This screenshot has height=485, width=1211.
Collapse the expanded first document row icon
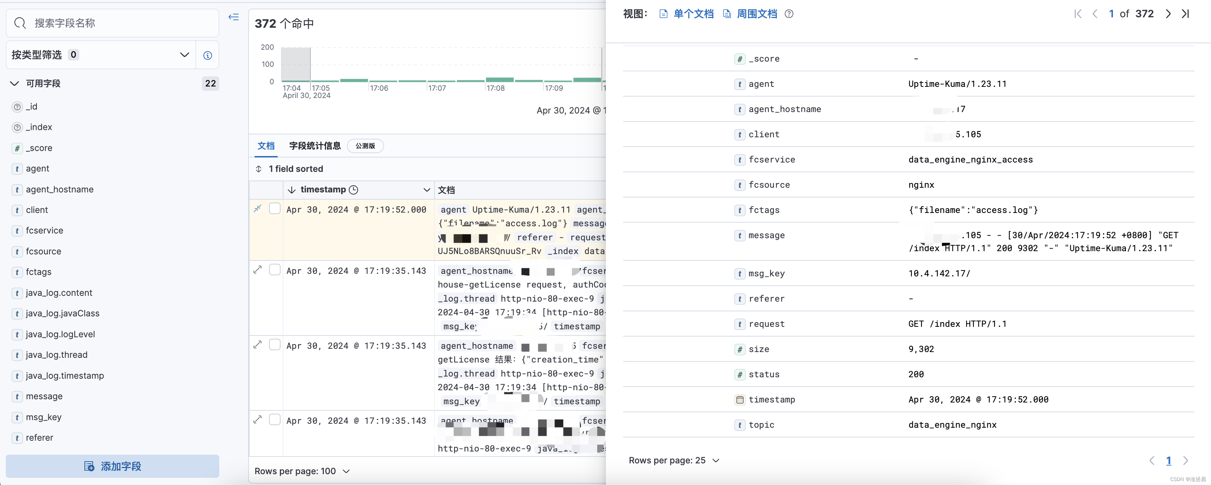(257, 209)
